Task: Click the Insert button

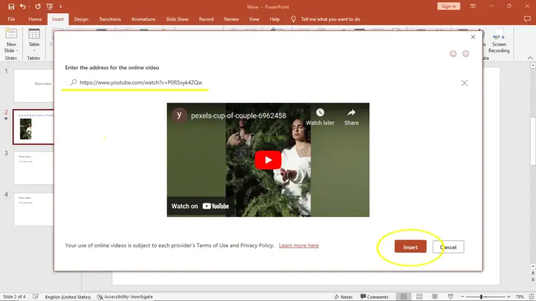Action: [410, 247]
